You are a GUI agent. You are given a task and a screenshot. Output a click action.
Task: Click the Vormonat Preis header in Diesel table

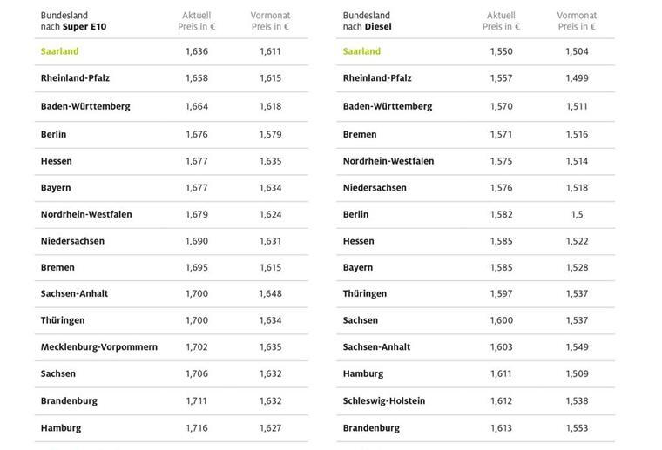(577, 21)
